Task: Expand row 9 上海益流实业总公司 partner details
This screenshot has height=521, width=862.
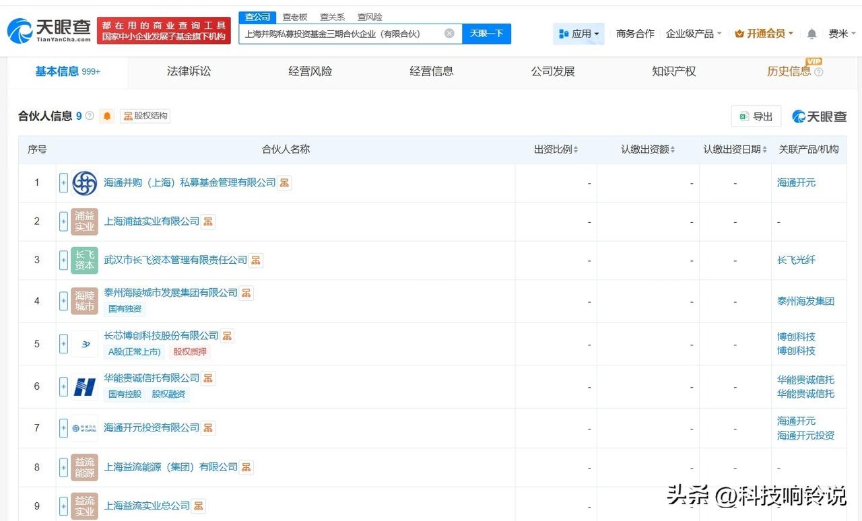Action: pyautogui.click(x=64, y=506)
